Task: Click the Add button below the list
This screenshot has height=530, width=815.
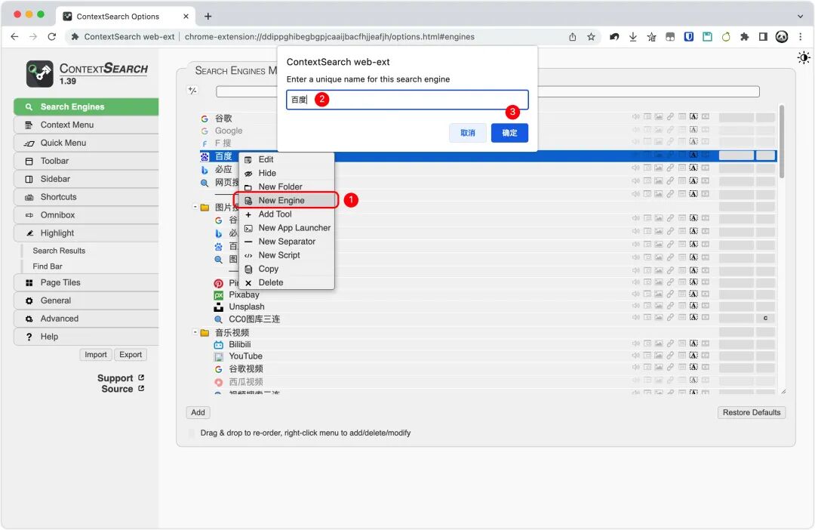Action: pyautogui.click(x=198, y=412)
